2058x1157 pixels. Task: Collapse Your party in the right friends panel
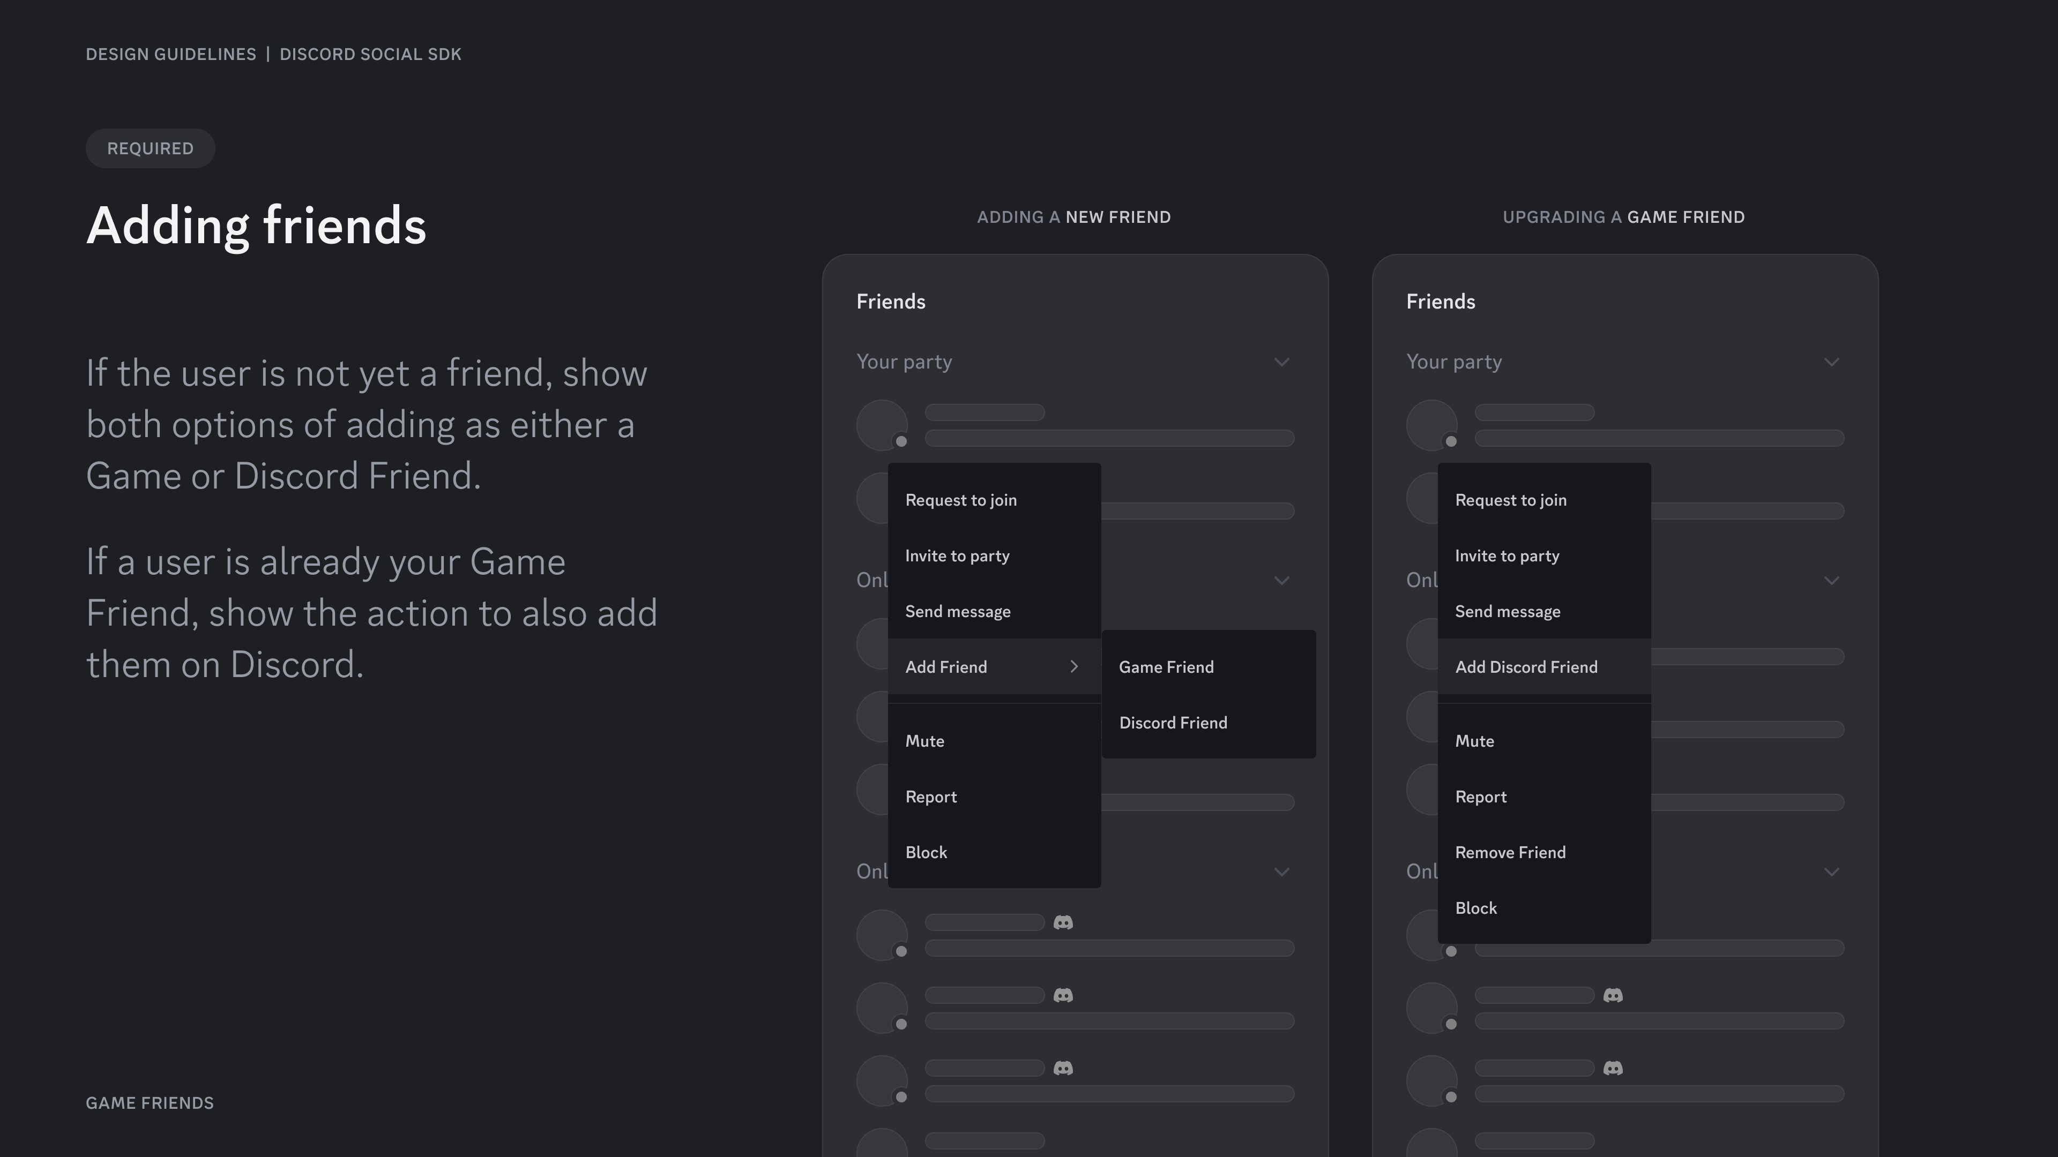click(x=1832, y=362)
